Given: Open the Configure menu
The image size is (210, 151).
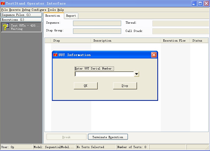Looking at the screenshot, I should tap(39, 10).
